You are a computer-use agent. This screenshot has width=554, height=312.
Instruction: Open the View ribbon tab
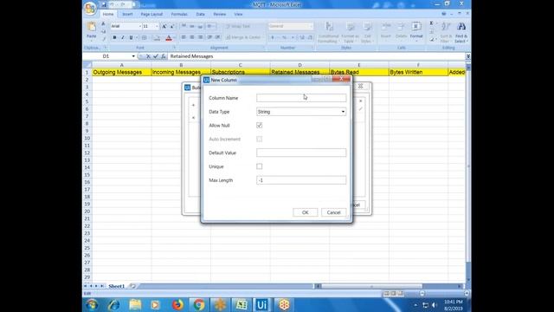[x=238, y=14]
